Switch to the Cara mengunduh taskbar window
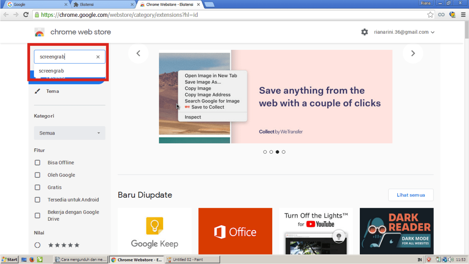 81,260
